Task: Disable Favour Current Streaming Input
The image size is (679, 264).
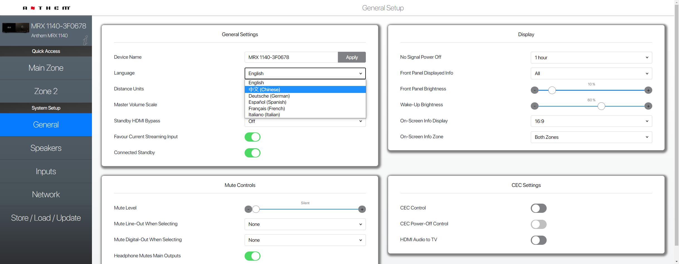Action: (252, 137)
